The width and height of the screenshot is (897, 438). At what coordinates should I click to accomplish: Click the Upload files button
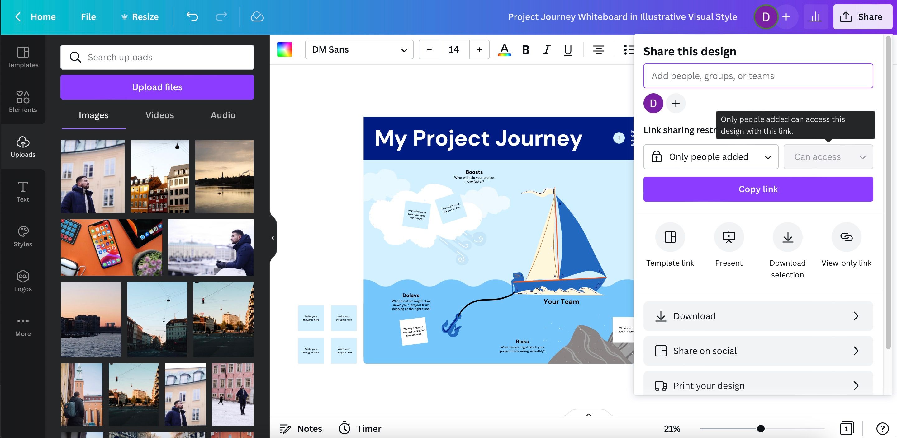point(157,87)
